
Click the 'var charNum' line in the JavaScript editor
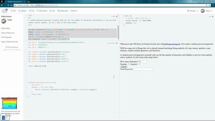coord(49,52)
